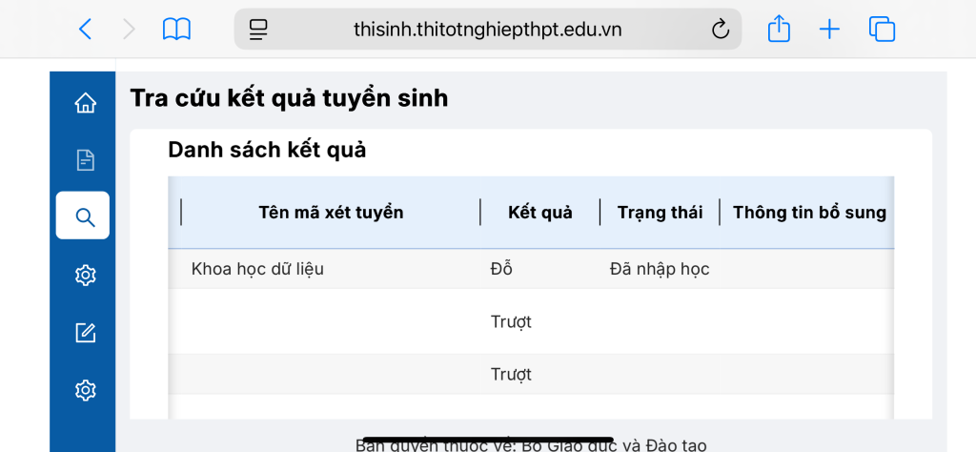Go back with Safari back arrow
This screenshot has width=976, height=452.
85,30
